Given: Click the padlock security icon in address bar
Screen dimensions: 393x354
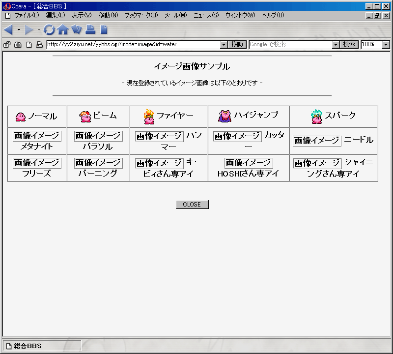Looking at the screenshot, I should pos(7,45).
